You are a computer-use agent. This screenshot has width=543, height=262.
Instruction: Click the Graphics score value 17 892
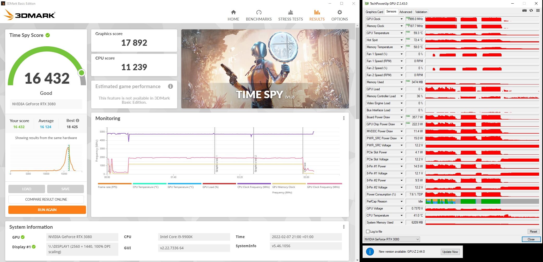pos(134,43)
